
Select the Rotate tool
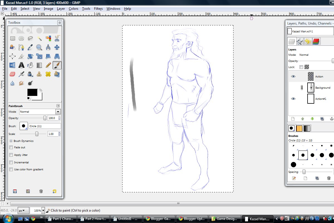tap(30, 56)
